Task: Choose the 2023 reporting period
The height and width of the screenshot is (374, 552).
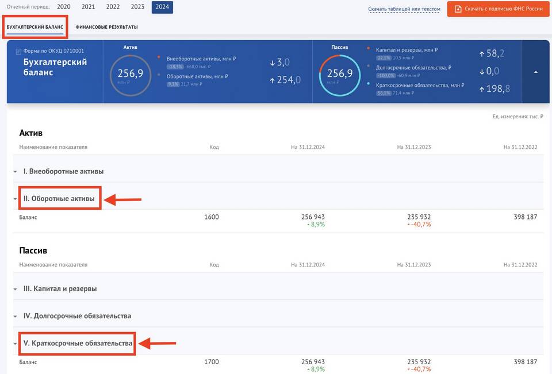Action: pyautogui.click(x=137, y=7)
